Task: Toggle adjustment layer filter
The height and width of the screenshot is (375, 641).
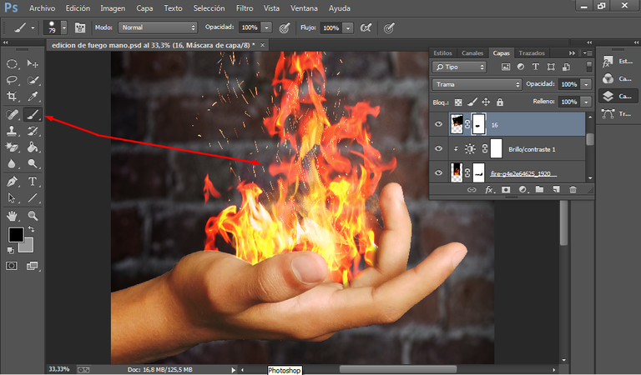Action: (521, 67)
